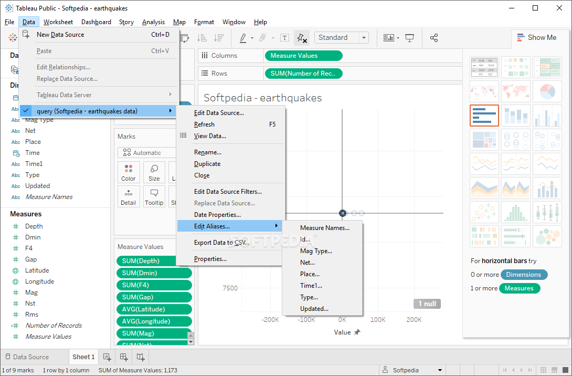This screenshot has height=376, width=572.
Task: Click the user icon in status bar
Action: click(385, 370)
